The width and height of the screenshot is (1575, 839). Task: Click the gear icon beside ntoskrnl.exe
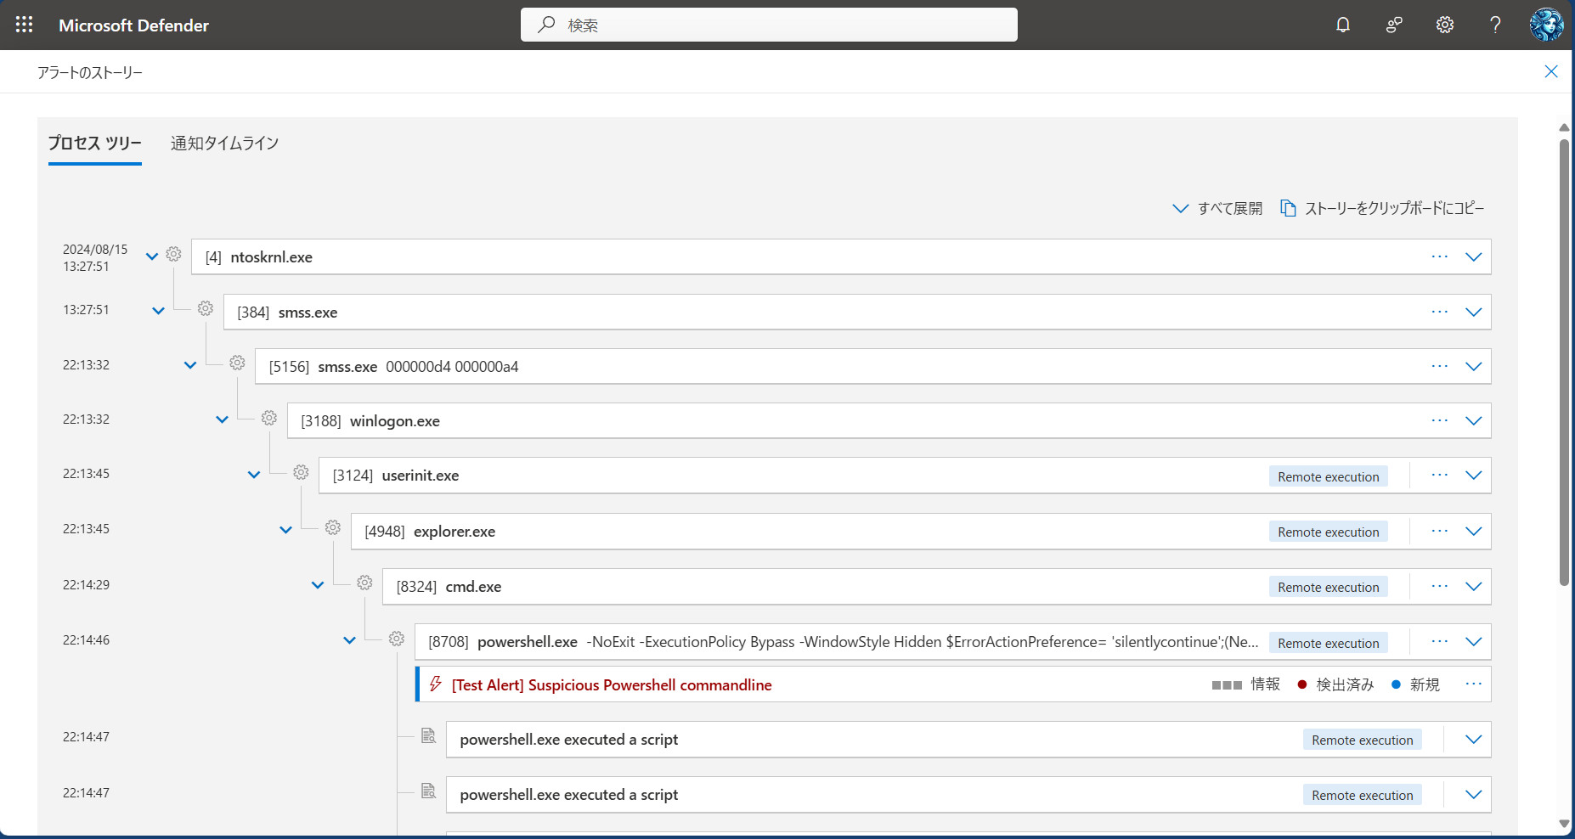(173, 255)
